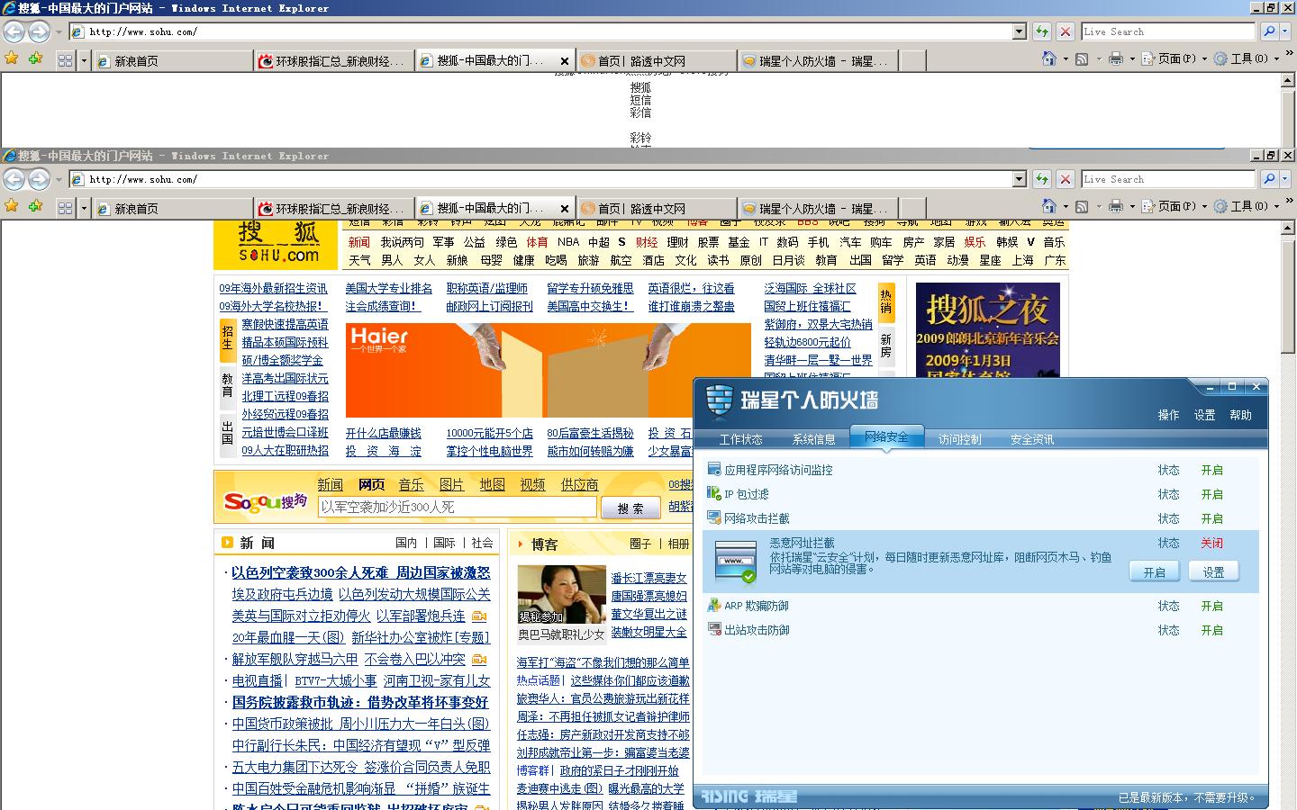Image resolution: width=1297 pixels, height=810 pixels.
Task: Expand address bar dropdown in upper IE window
Action: (x=1020, y=31)
